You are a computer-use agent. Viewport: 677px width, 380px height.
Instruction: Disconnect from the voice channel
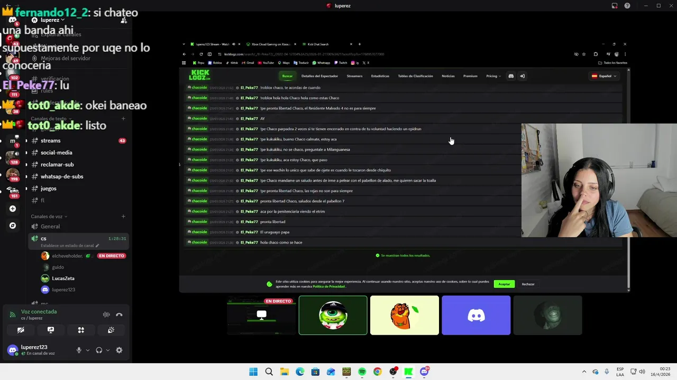coord(119,315)
